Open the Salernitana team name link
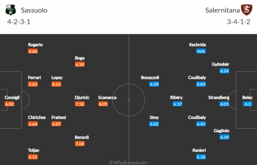This screenshot has width=257, height=165. click(222, 10)
